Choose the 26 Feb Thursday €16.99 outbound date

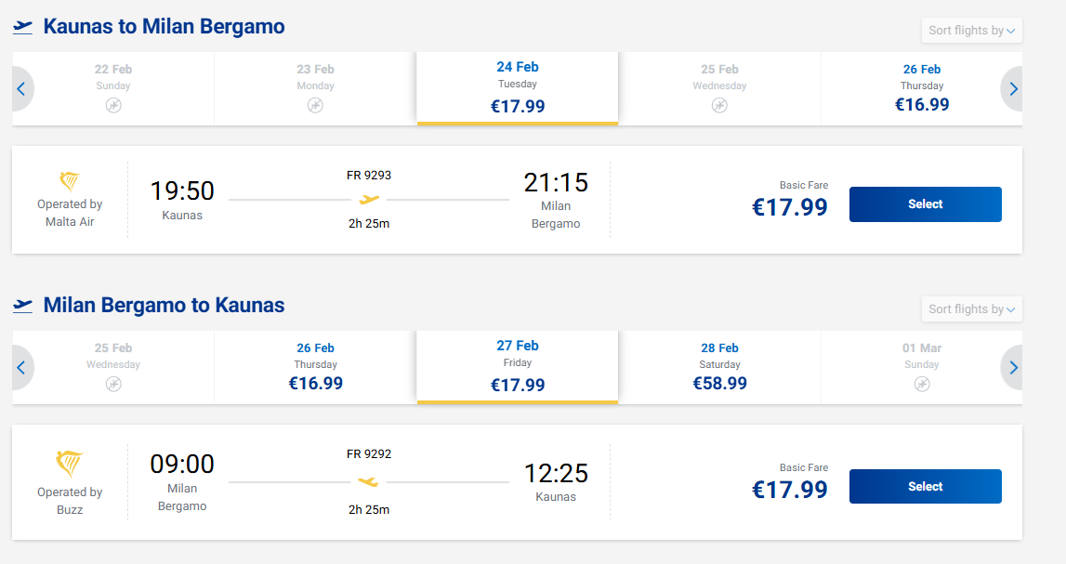922,87
